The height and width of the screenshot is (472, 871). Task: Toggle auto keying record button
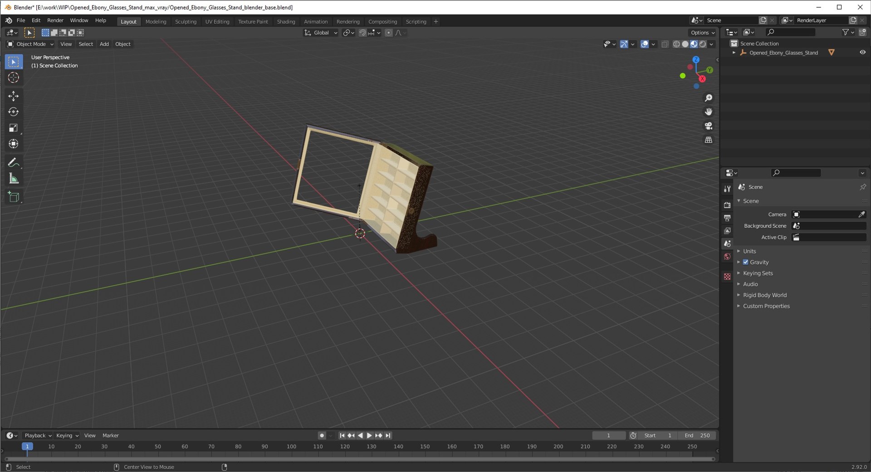[322, 435]
